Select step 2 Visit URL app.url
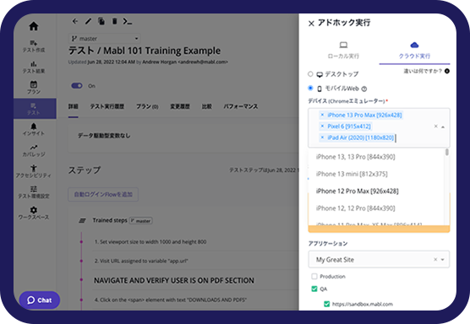 [x=141, y=261]
